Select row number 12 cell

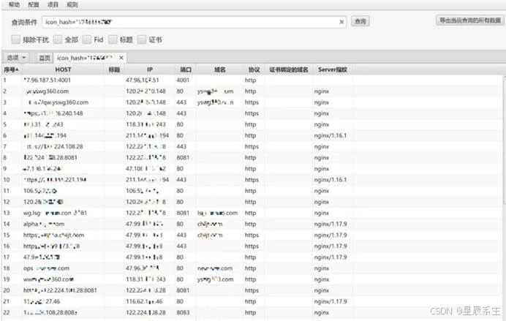[7, 202]
